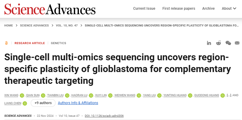This screenshot has width=242, height=120.
Task: Open Liang Chen's ORCID iD icon
Action: pos(25,103)
